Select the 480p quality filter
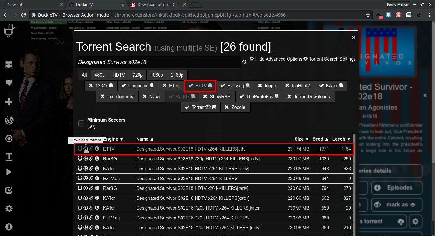Screen dimensions: 435x236 pos(100,75)
